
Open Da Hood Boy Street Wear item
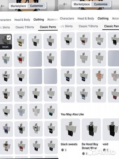click(91, 129)
